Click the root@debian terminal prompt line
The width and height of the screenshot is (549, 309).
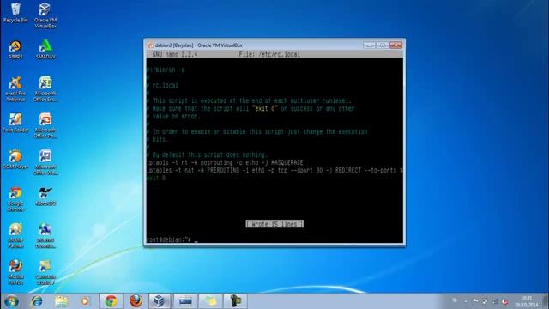(x=172, y=239)
